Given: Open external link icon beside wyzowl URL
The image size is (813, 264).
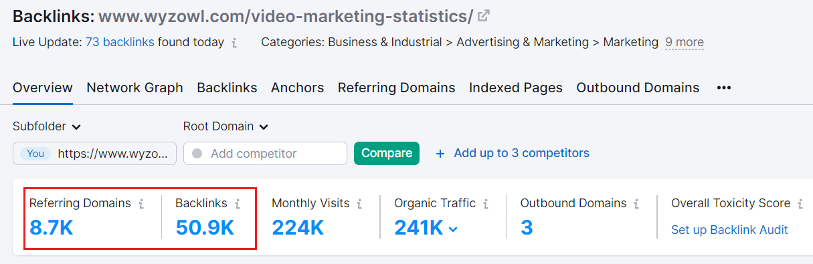Looking at the screenshot, I should pos(484,15).
